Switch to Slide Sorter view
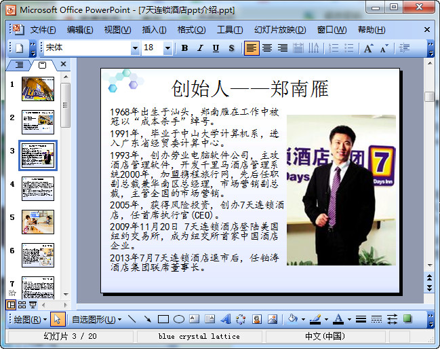 22,305
